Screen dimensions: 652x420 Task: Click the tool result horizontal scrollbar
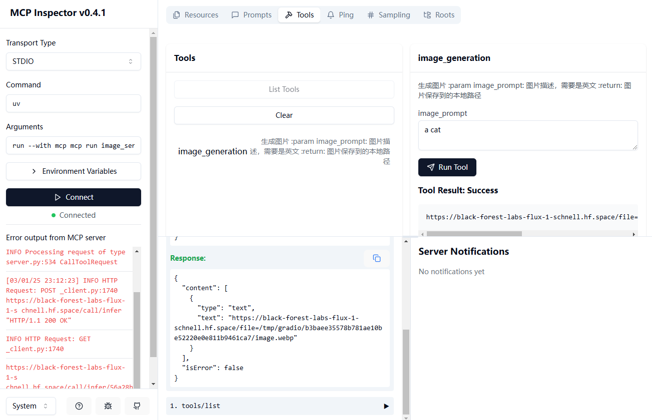click(474, 234)
